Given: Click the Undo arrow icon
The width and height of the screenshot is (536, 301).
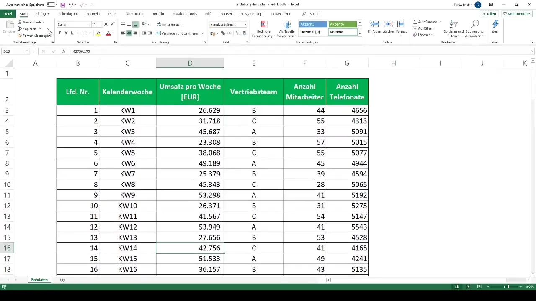Looking at the screenshot, I should (x=71, y=5).
